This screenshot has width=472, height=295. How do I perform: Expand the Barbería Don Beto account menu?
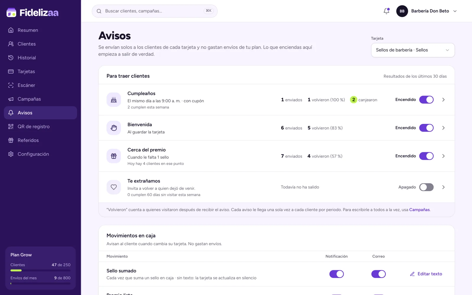click(427, 11)
